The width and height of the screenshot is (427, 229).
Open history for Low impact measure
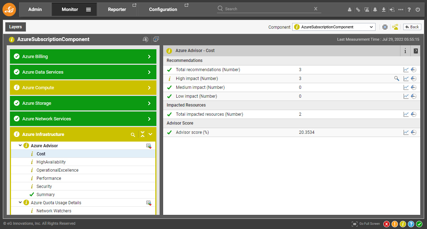tap(414, 96)
